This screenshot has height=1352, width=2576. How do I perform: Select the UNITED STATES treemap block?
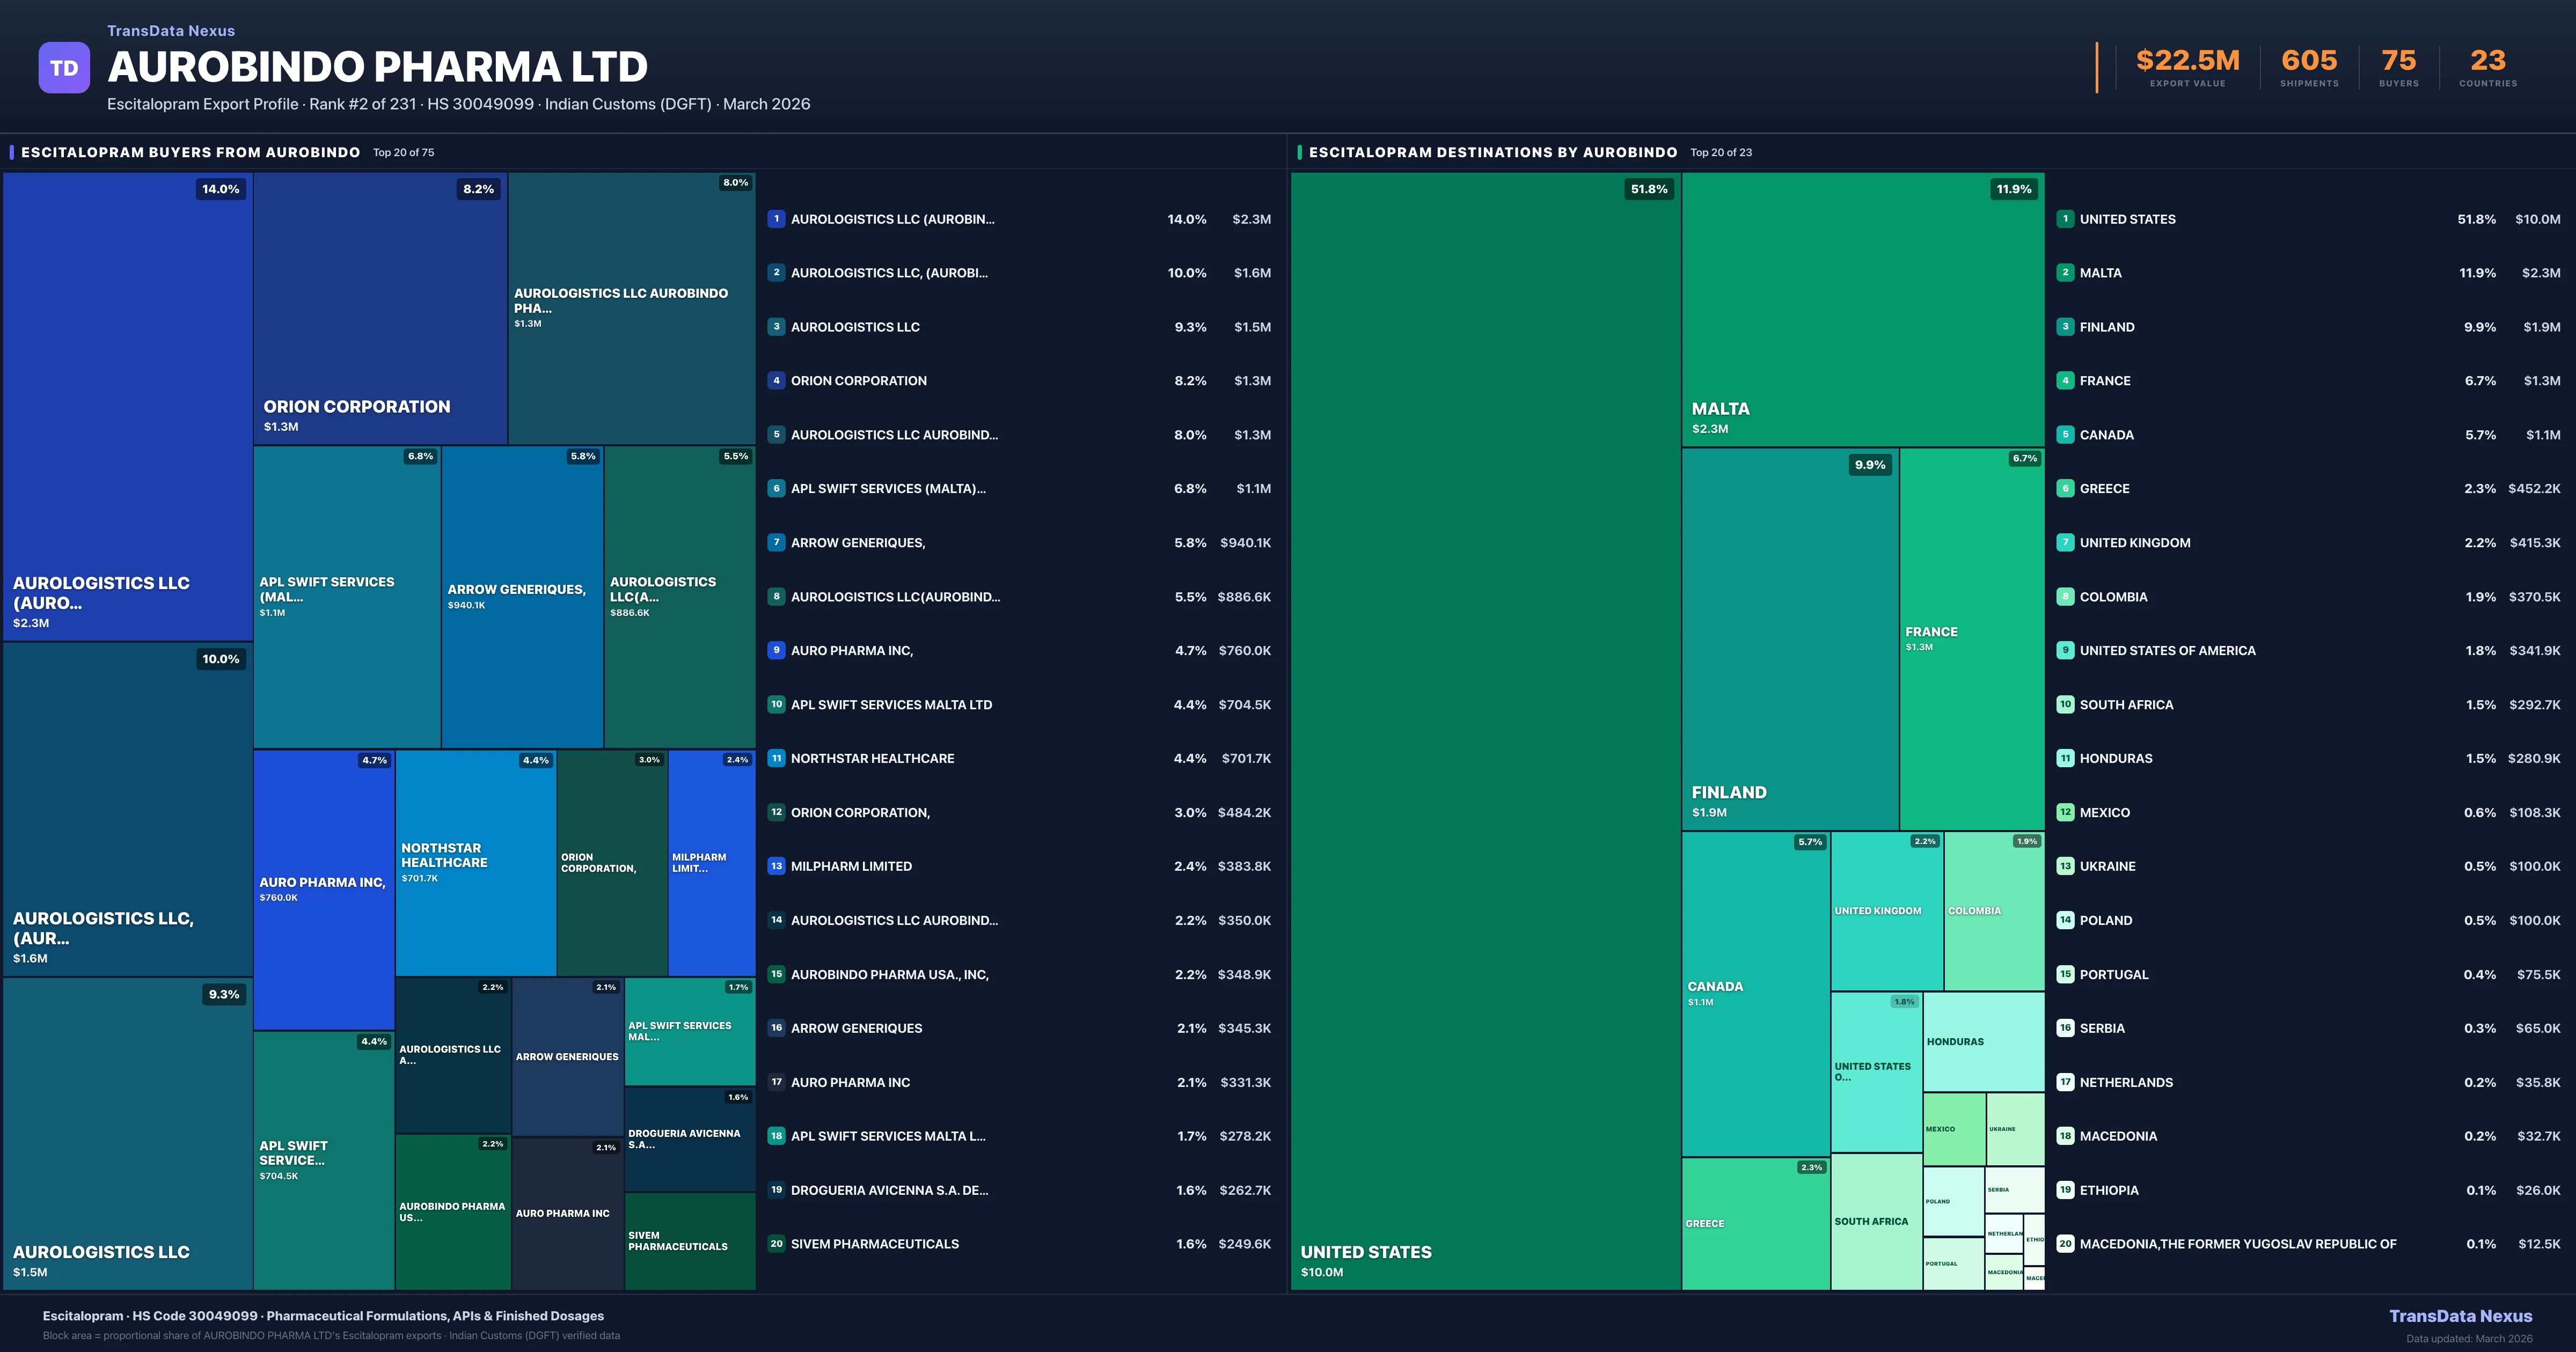[1485, 730]
